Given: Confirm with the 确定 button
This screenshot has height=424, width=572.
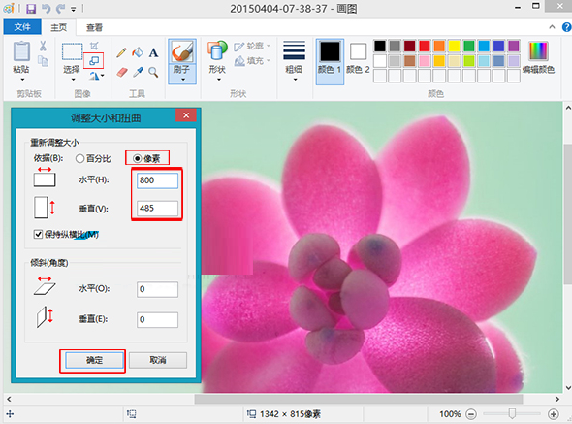Looking at the screenshot, I should tap(94, 361).
